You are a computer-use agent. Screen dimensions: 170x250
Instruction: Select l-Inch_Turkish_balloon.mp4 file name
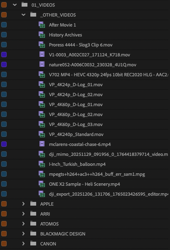[77, 164]
